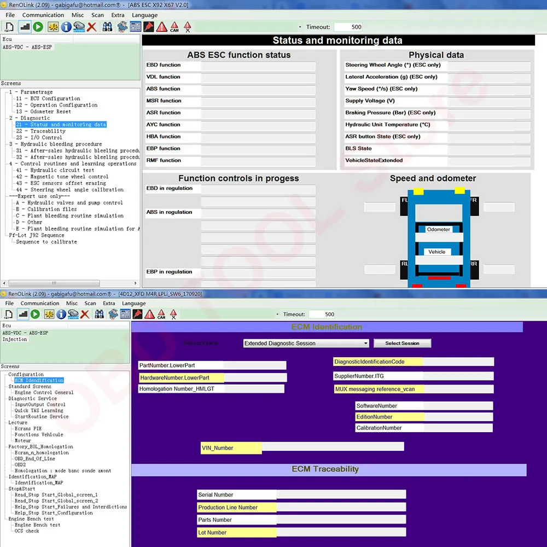The height and width of the screenshot is (547, 547).
Task: Click the blue info icon in the upper ABS ESC toolbar
Action: [66, 27]
